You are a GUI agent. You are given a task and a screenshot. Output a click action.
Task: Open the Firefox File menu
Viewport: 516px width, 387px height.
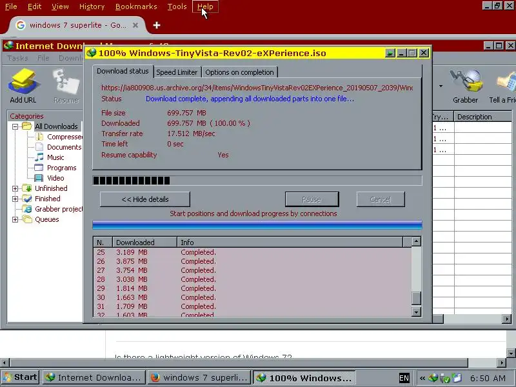(x=11, y=6)
